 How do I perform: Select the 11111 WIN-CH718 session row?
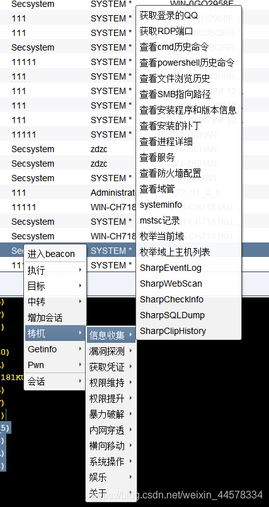tap(68, 207)
